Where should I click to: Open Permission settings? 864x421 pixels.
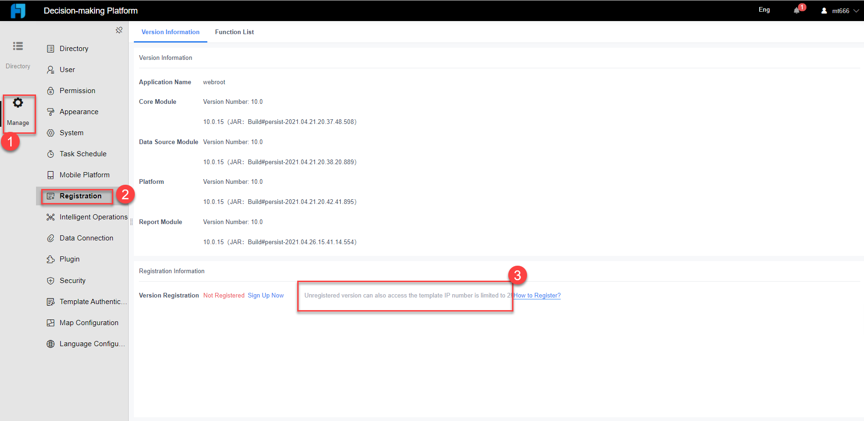tap(77, 90)
